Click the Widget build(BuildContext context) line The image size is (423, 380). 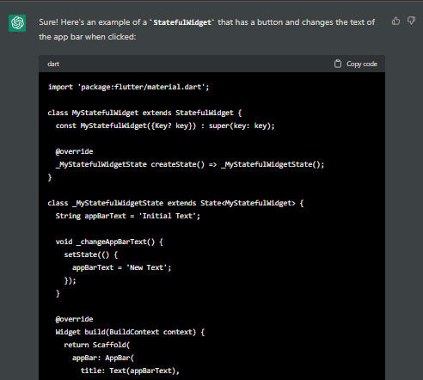point(130,332)
